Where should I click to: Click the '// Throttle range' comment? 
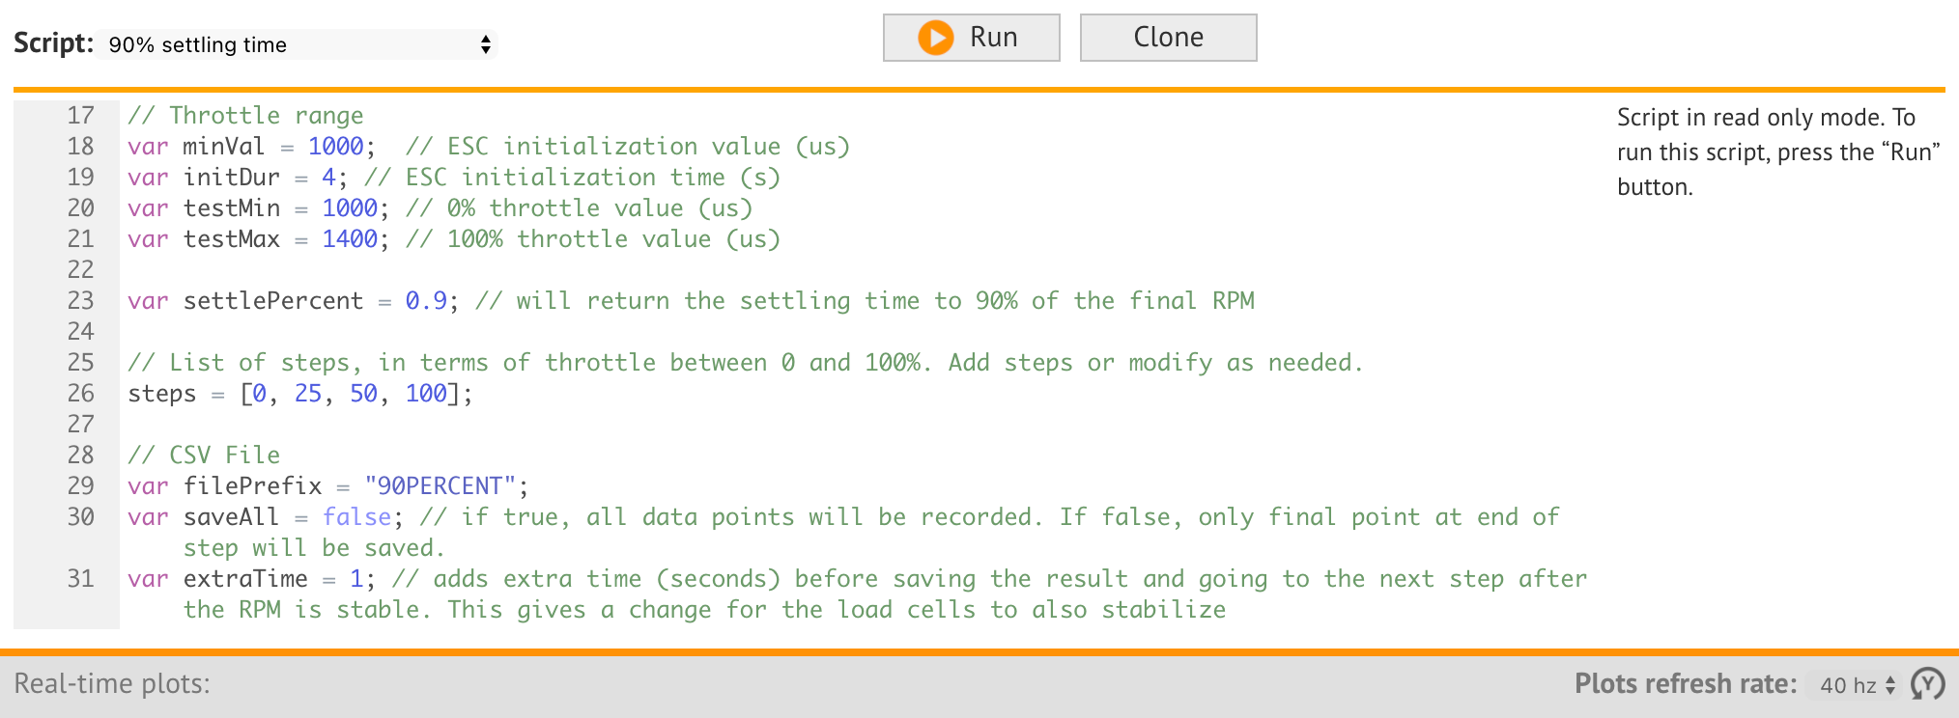[x=244, y=115]
